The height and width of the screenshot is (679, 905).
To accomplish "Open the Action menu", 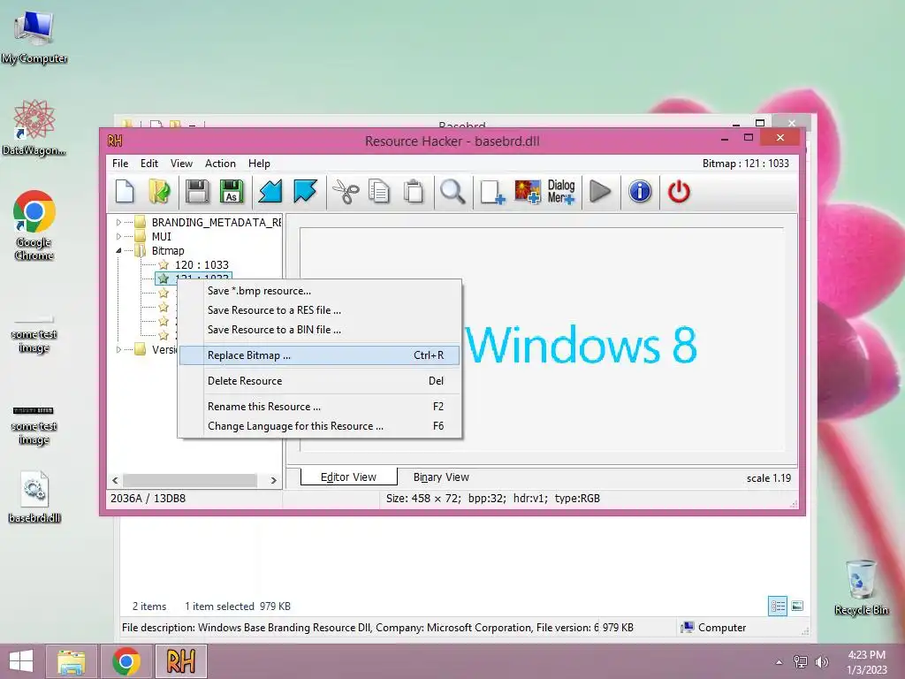I will 220,164.
